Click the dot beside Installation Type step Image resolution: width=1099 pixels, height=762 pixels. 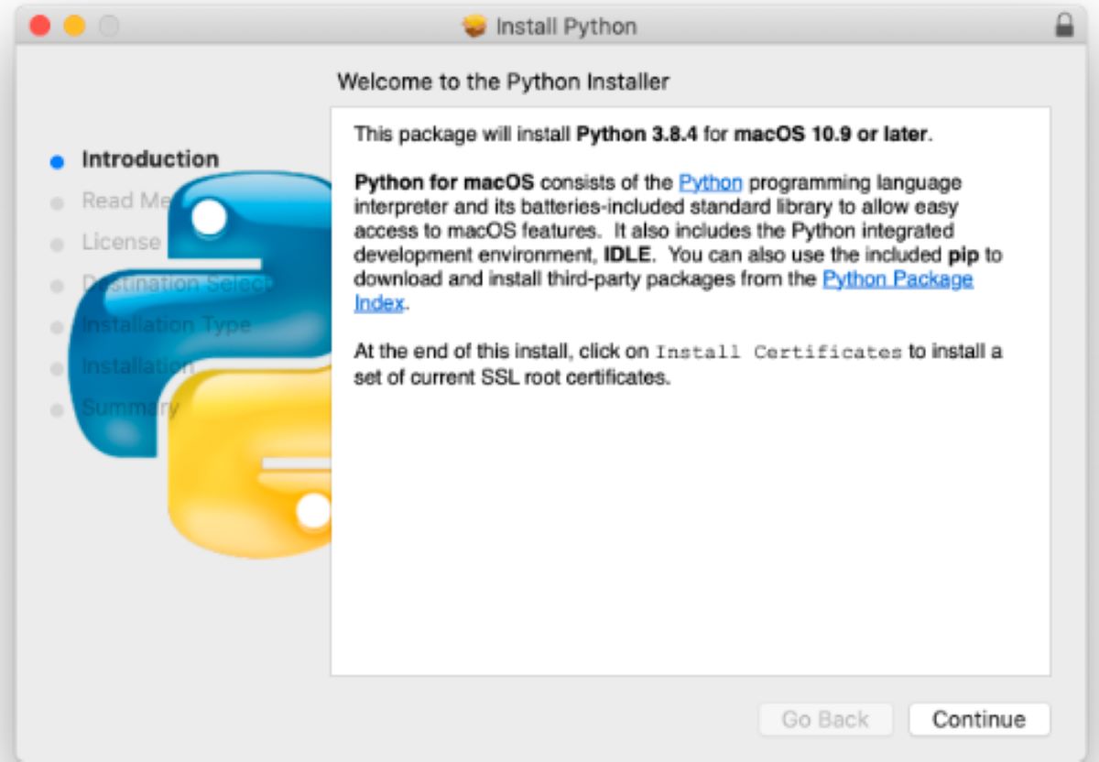[57, 325]
